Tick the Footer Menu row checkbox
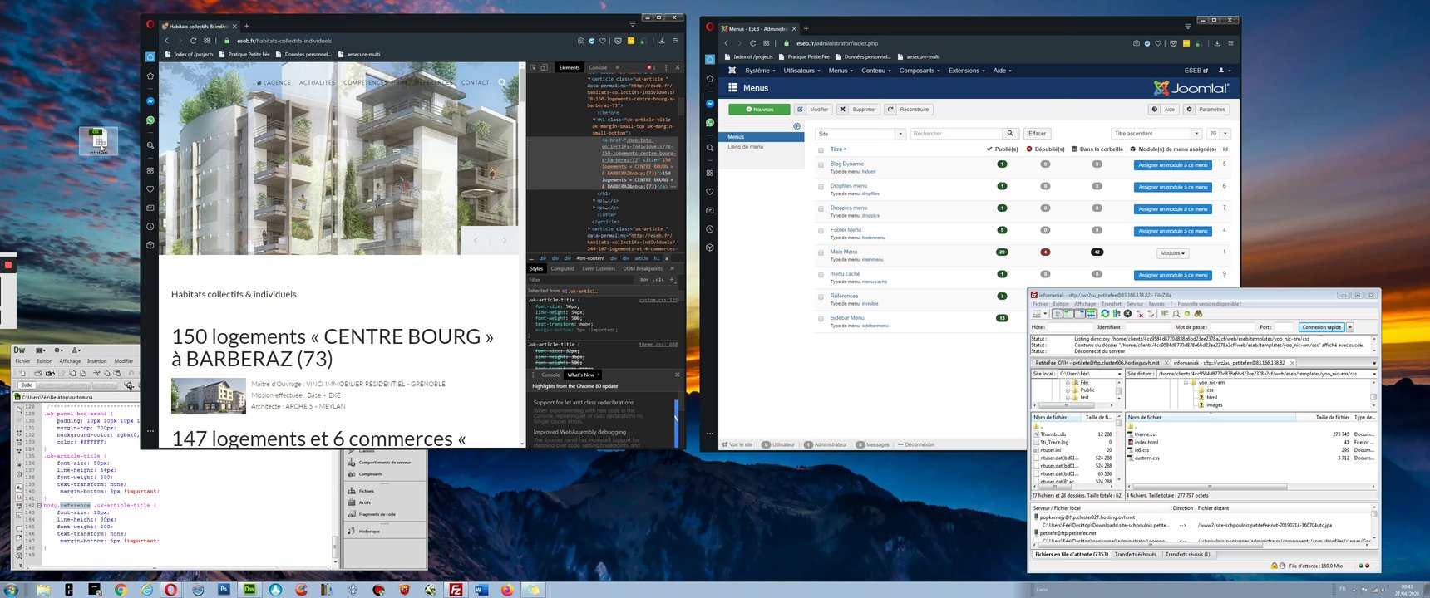 pos(821,231)
